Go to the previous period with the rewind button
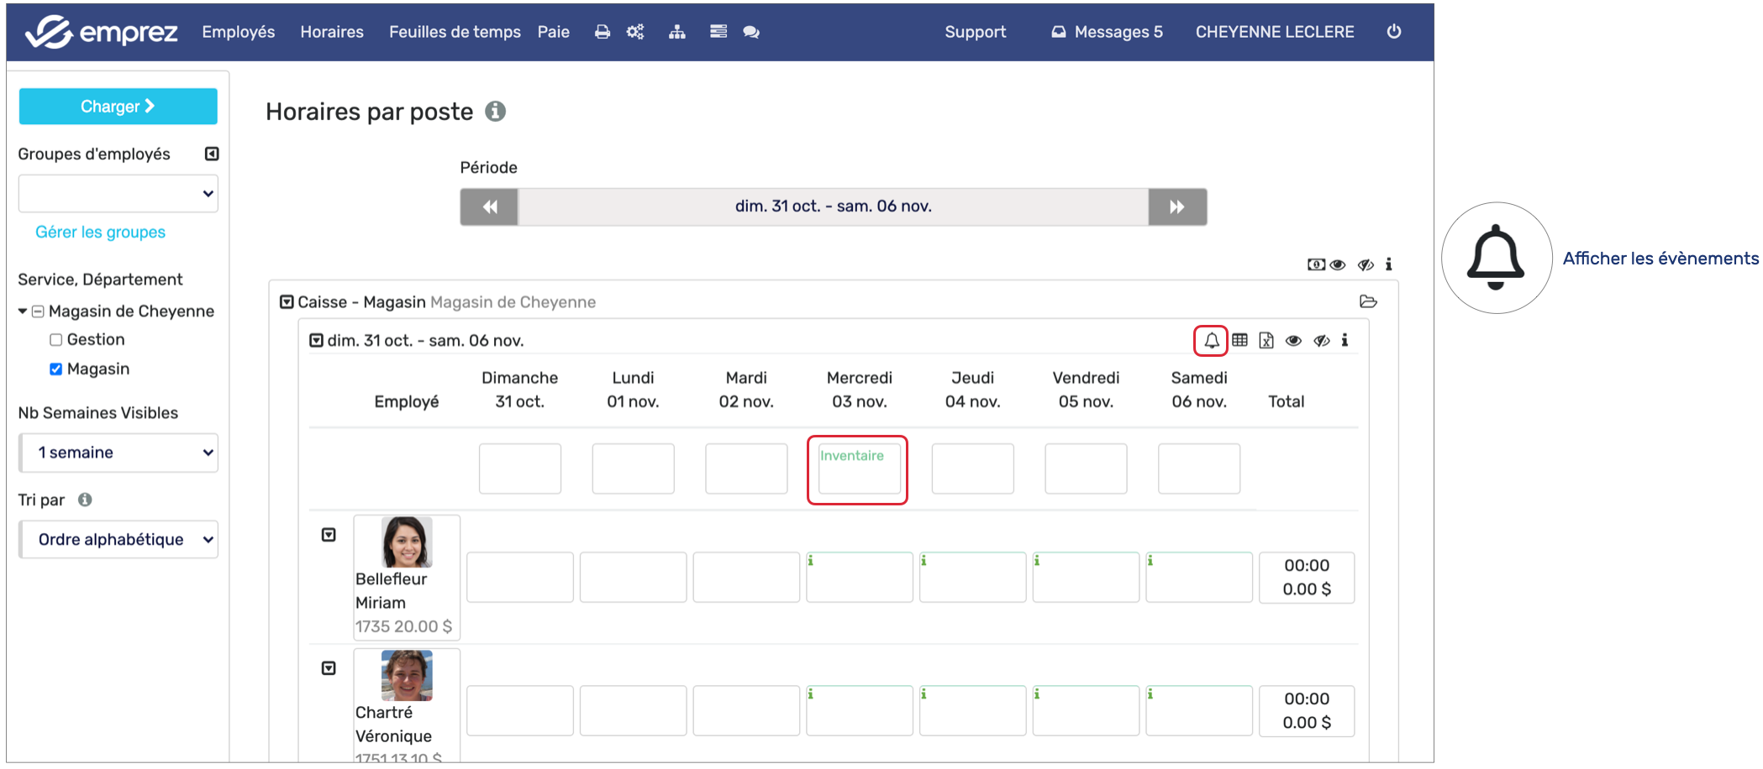Screen dimensions: 1763x769 coord(489,207)
